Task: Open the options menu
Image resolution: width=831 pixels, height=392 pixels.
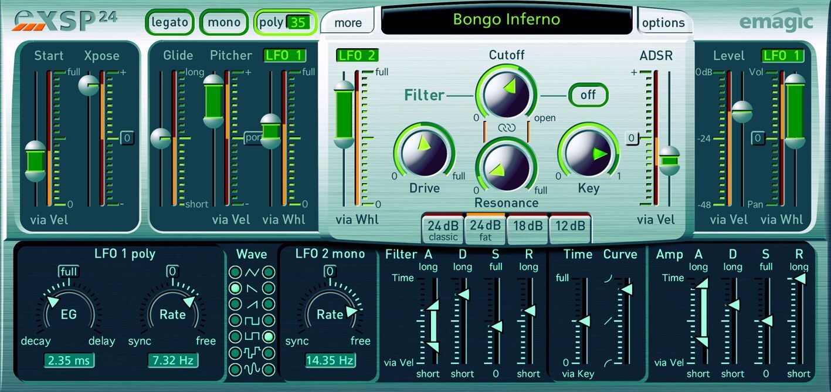Action: click(663, 23)
